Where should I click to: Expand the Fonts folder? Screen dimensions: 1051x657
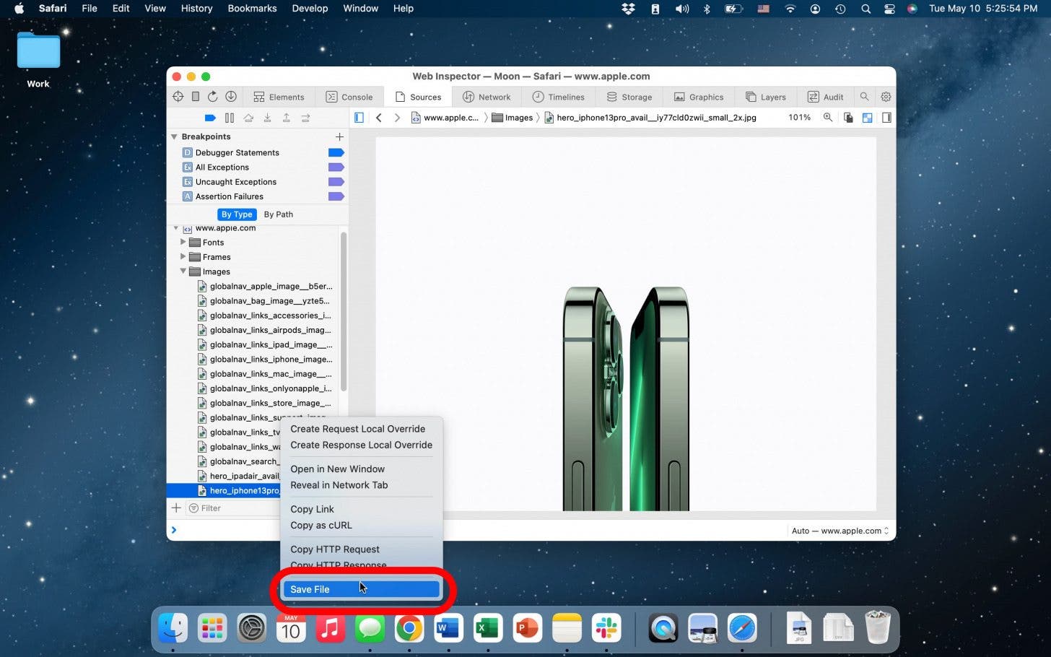(183, 243)
